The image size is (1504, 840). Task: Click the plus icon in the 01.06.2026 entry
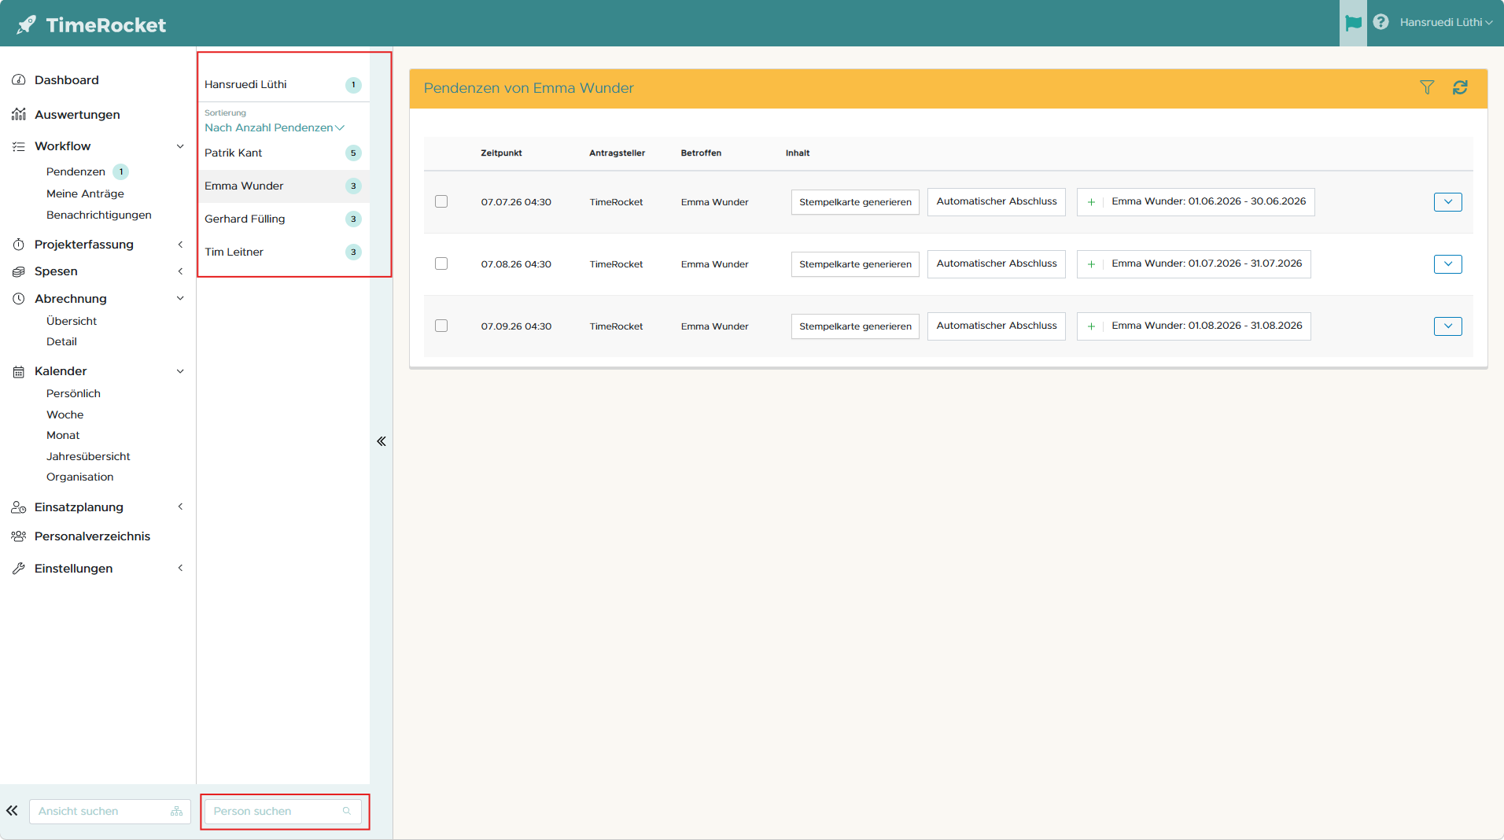click(x=1091, y=202)
